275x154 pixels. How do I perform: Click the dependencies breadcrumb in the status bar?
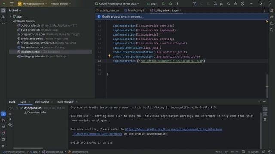(78, 152)
